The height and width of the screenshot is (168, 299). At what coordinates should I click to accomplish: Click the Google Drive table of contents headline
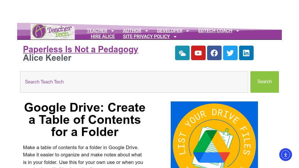pyautogui.click(x=85, y=119)
